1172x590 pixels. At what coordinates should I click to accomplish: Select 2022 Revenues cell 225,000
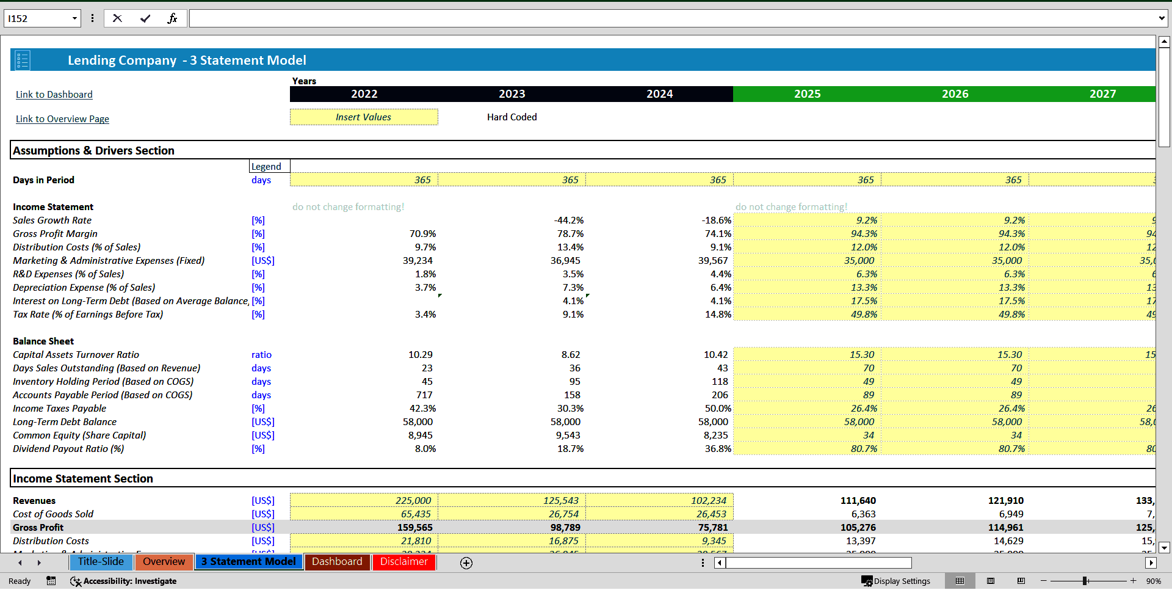[364, 501]
